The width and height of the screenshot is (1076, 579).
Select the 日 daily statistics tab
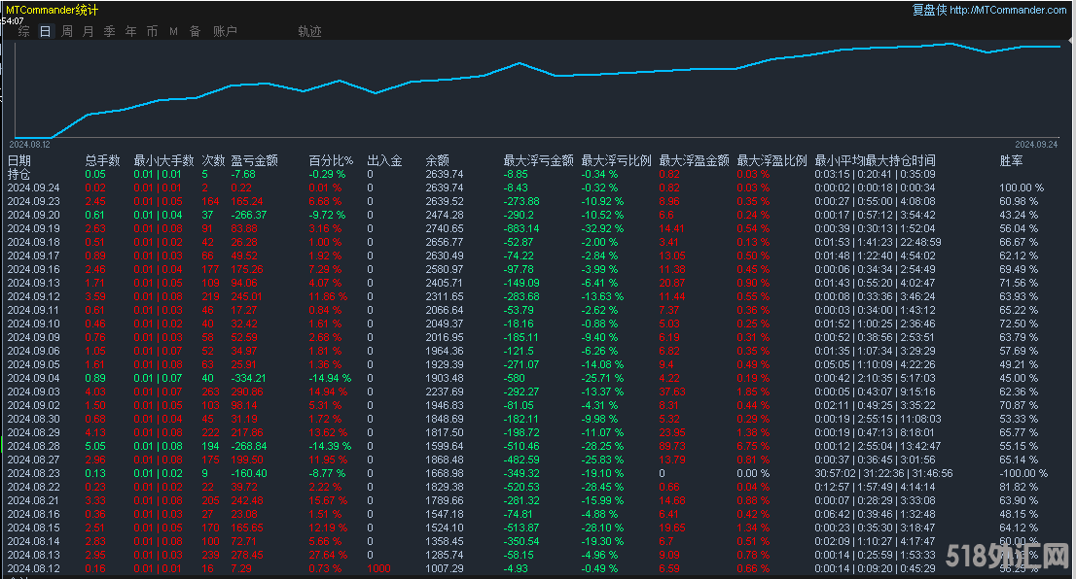pos(46,31)
